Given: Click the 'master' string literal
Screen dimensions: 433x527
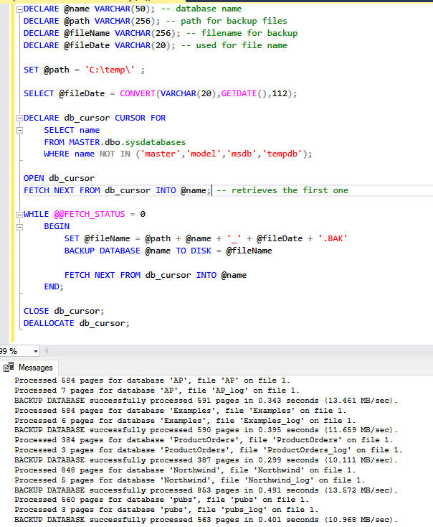Looking at the screenshot, I should (x=161, y=154).
